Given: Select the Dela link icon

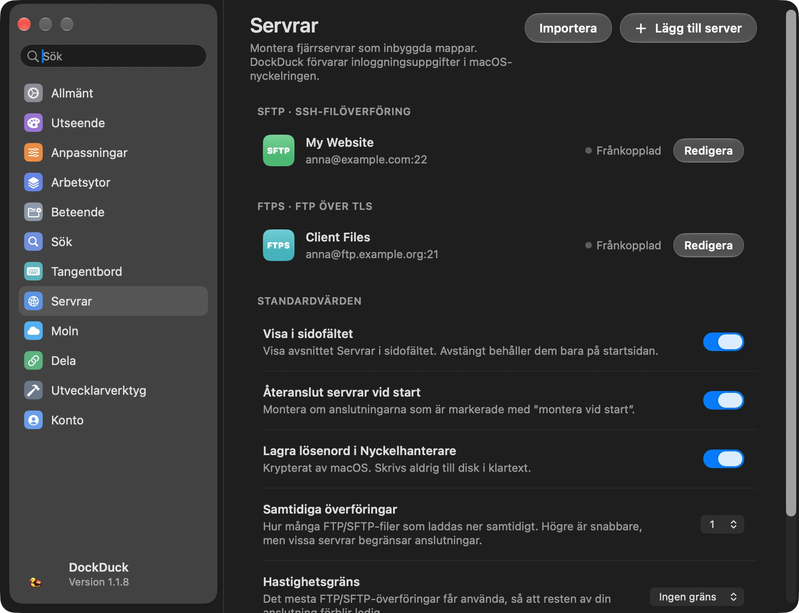Looking at the screenshot, I should coord(33,361).
